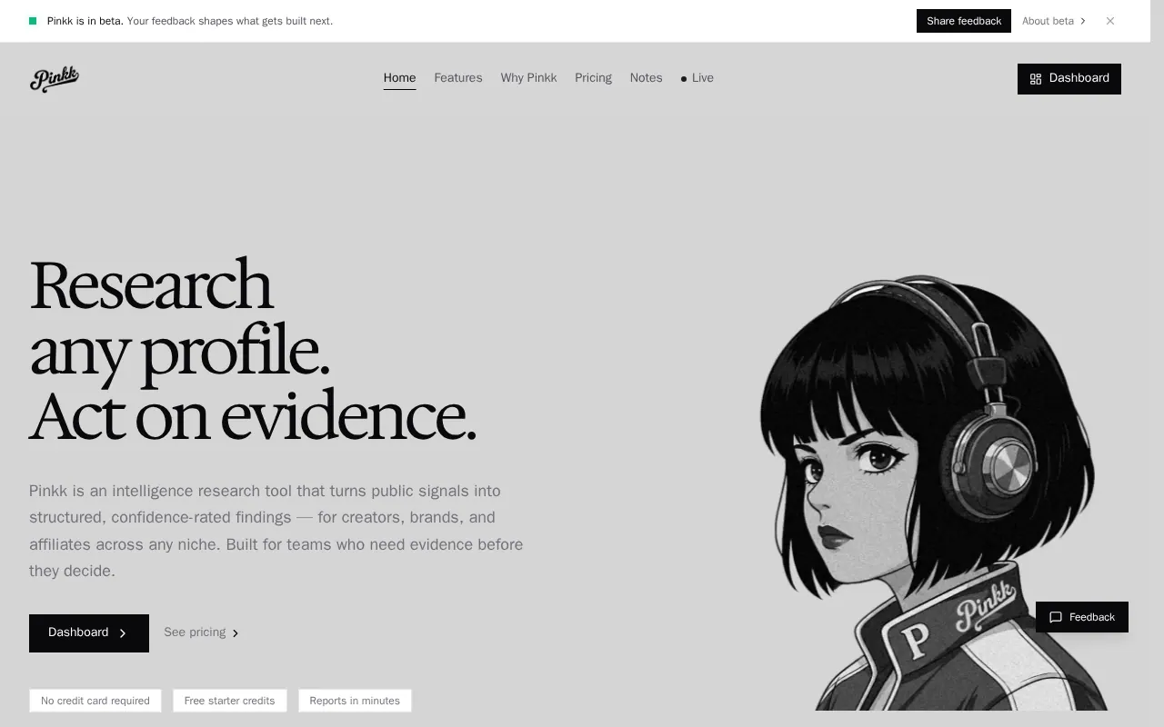Viewport: 1164px width, 727px height.
Task: Open the Why Pinkk nav link
Action: [528, 78]
